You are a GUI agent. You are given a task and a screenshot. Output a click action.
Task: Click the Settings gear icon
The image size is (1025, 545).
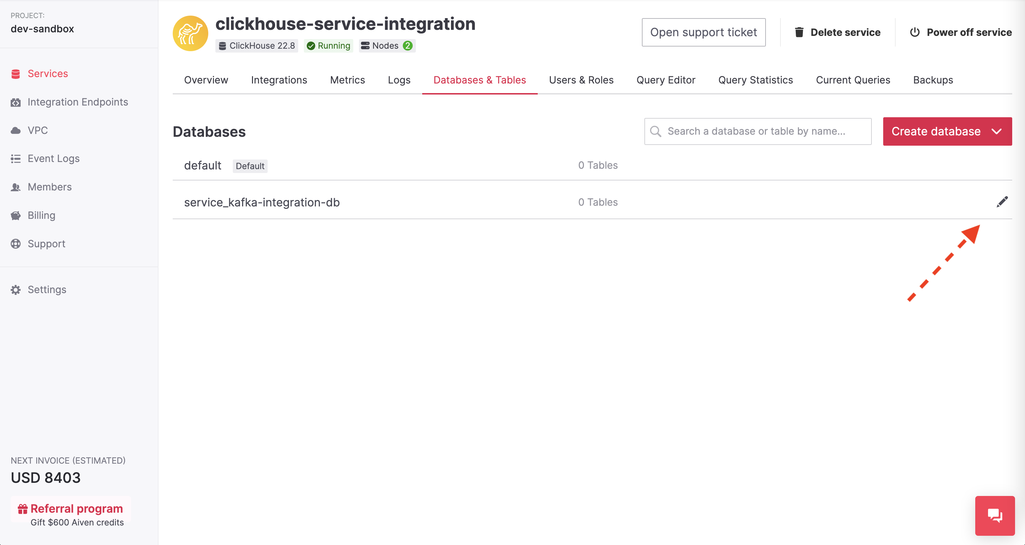[x=16, y=290]
